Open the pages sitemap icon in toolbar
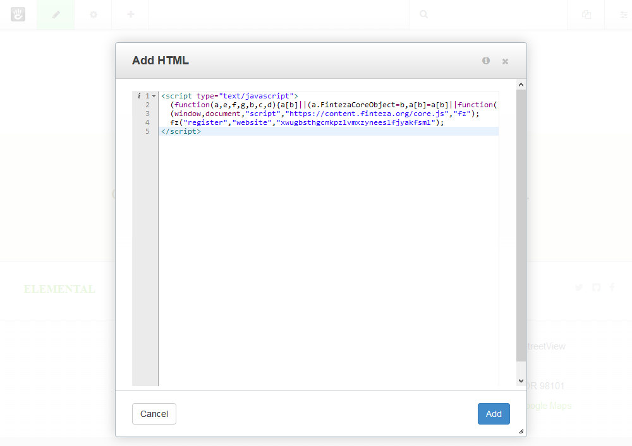This screenshot has width=632, height=446. coord(586,15)
